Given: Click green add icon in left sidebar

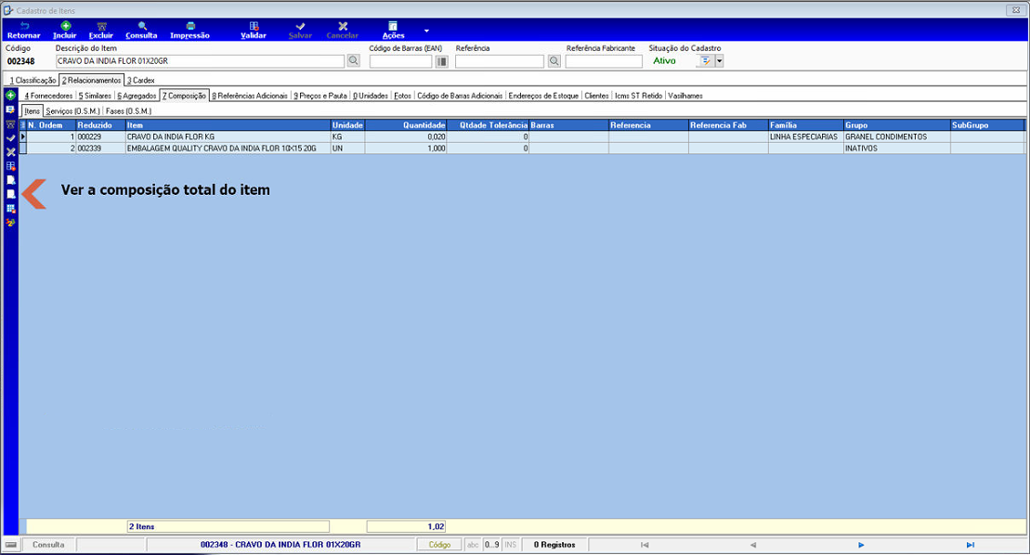Looking at the screenshot, I should coord(10,96).
